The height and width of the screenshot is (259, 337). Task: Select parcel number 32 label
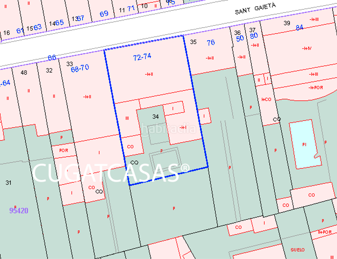click(x=49, y=70)
